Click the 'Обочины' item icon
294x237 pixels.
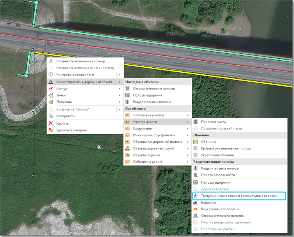[196, 142]
